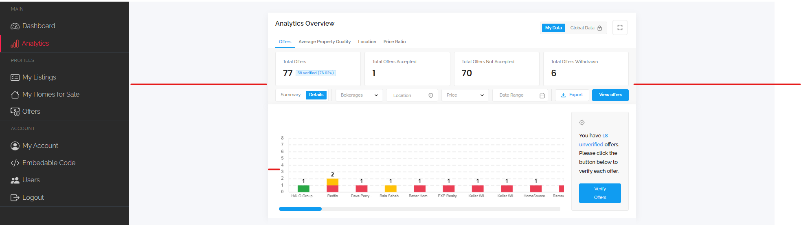Click the fullscreen expand icon
This screenshot has width=801, height=225.
click(620, 28)
